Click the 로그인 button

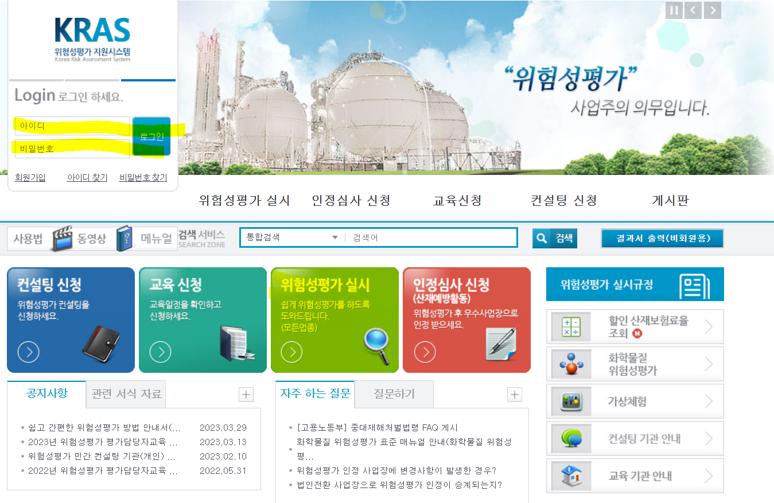[x=151, y=137]
